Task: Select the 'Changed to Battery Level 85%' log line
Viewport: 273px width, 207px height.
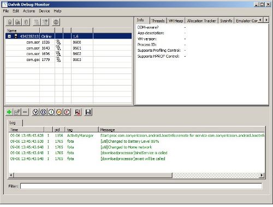Action: (x=136, y=141)
